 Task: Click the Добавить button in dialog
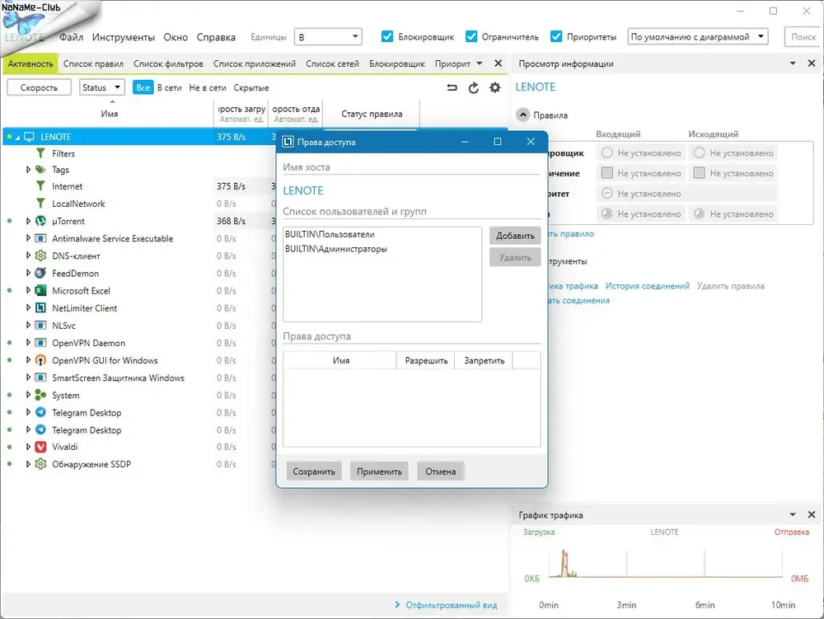click(x=515, y=236)
